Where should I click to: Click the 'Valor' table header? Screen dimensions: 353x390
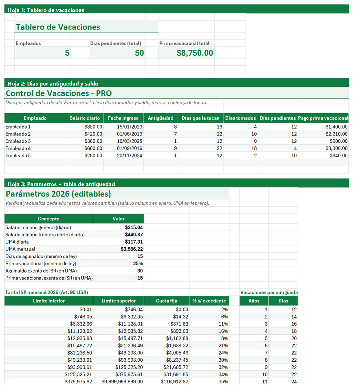(x=119, y=219)
